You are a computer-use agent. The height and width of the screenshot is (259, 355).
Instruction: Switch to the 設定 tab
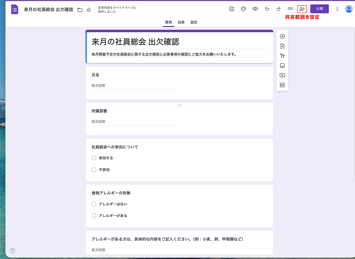click(194, 22)
